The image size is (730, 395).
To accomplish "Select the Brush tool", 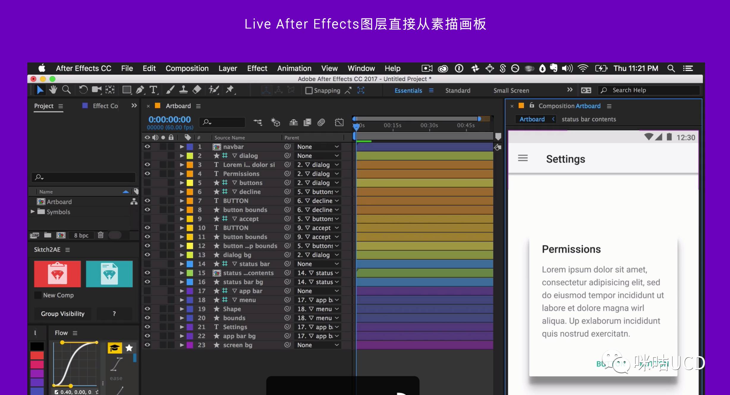I will [170, 90].
